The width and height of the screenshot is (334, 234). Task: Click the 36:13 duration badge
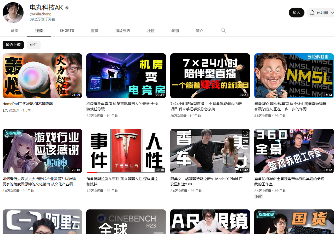pos(328,95)
